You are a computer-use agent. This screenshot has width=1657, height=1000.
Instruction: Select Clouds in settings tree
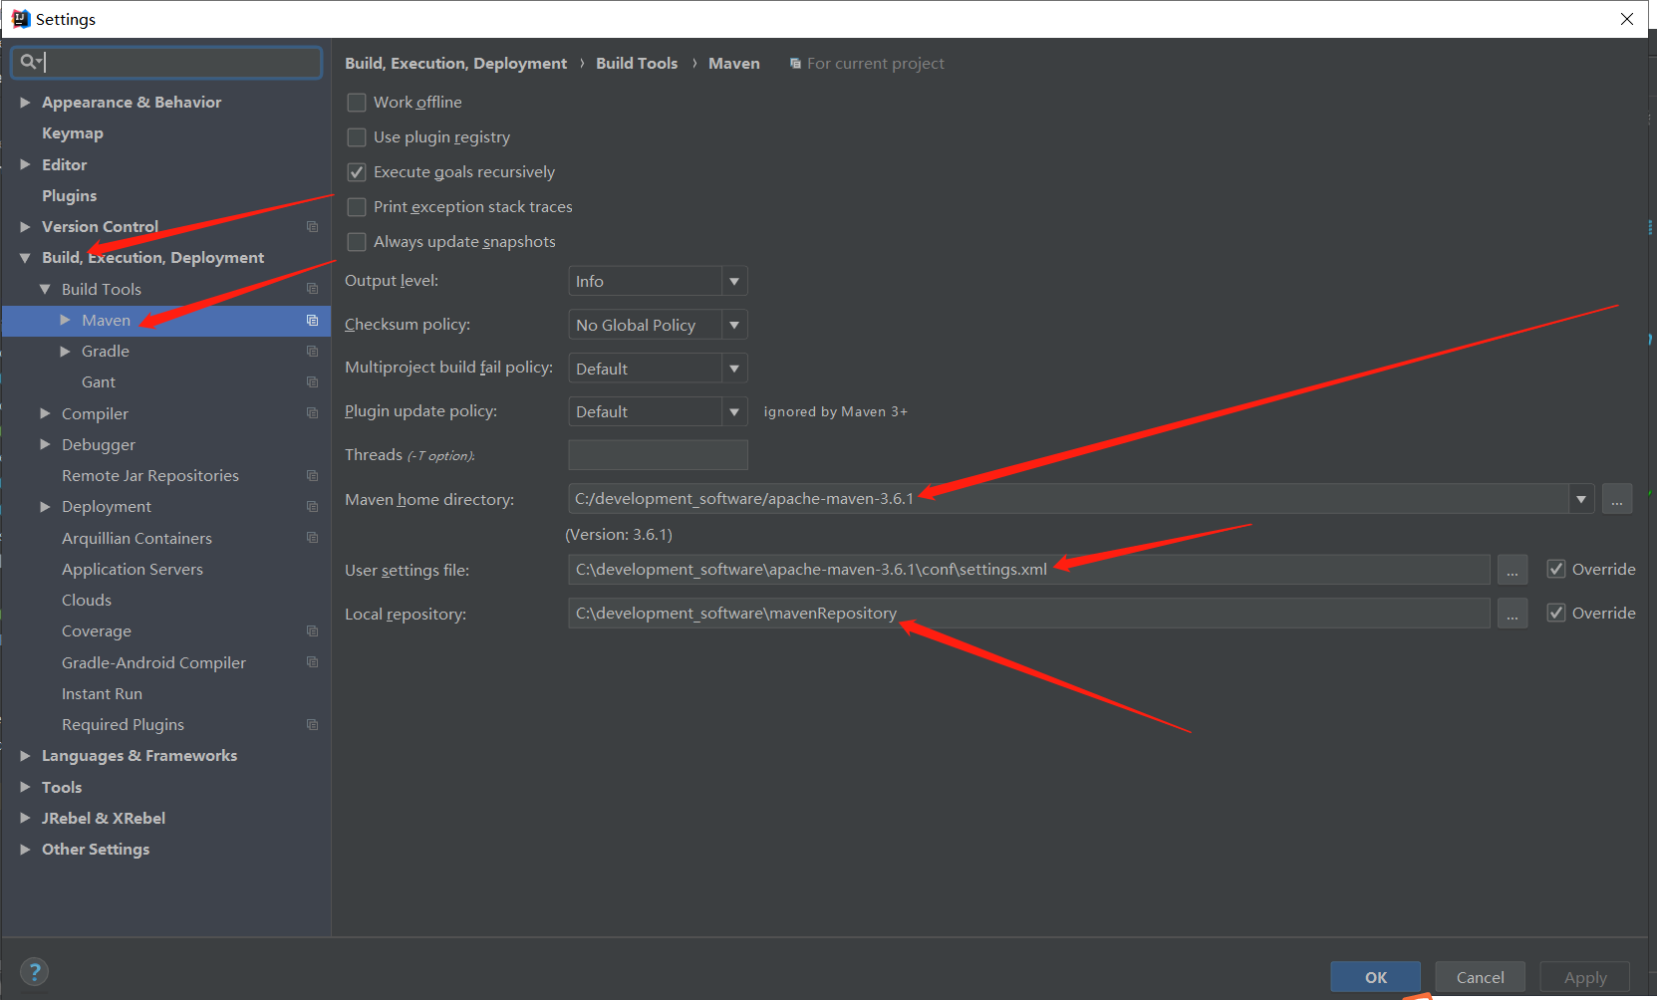(87, 601)
